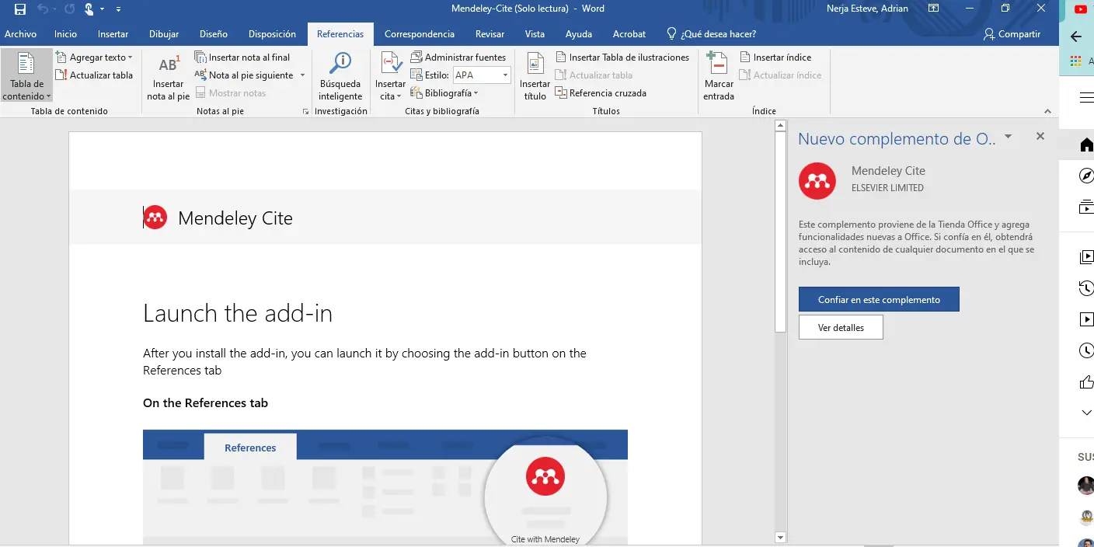Open the Vista tab
The width and height of the screenshot is (1094, 547).
535,34
